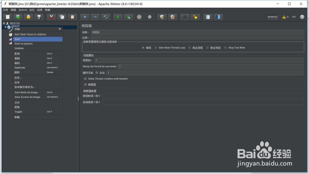The height and width of the screenshot is (174, 309).
Task: Open the 帮助 menu in menu bar
Action: pos(48,10)
